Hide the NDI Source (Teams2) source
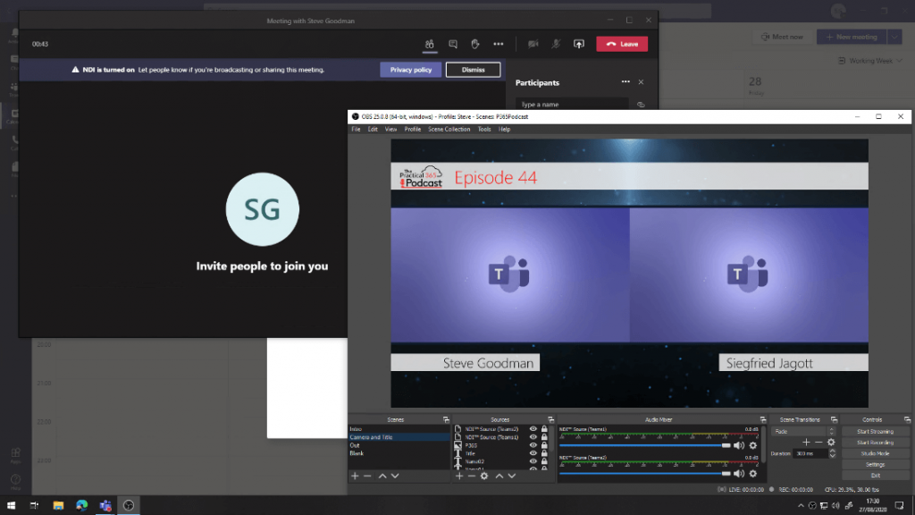 [533, 429]
